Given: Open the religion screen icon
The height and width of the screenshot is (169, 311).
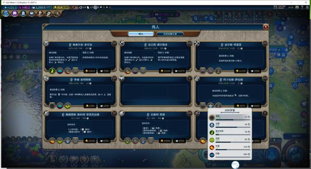Looking at the screenshot, I should pyautogui.click(x=32, y=13).
